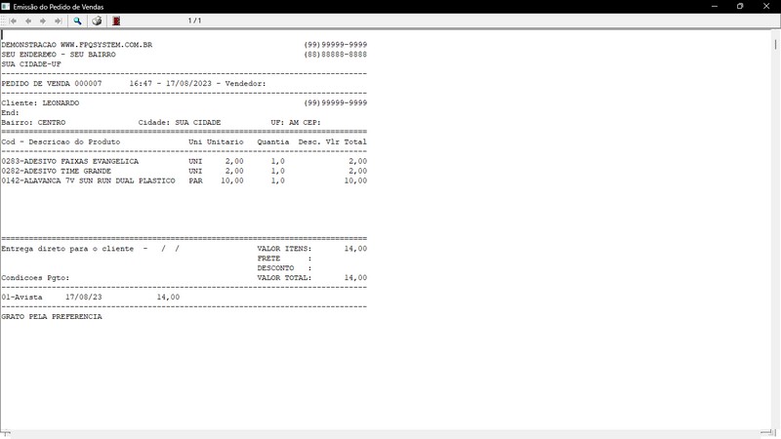The height and width of the screenshot is (439, 781).
Task: Click the VALOR ITENS: label
Action: click(x=284, y=249)
